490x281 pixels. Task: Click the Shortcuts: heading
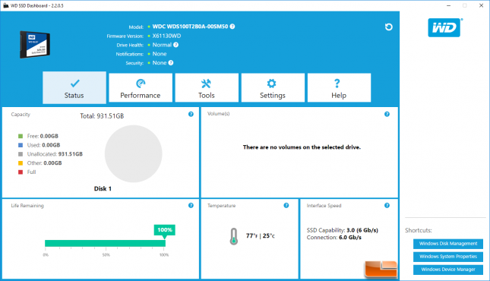419,230
